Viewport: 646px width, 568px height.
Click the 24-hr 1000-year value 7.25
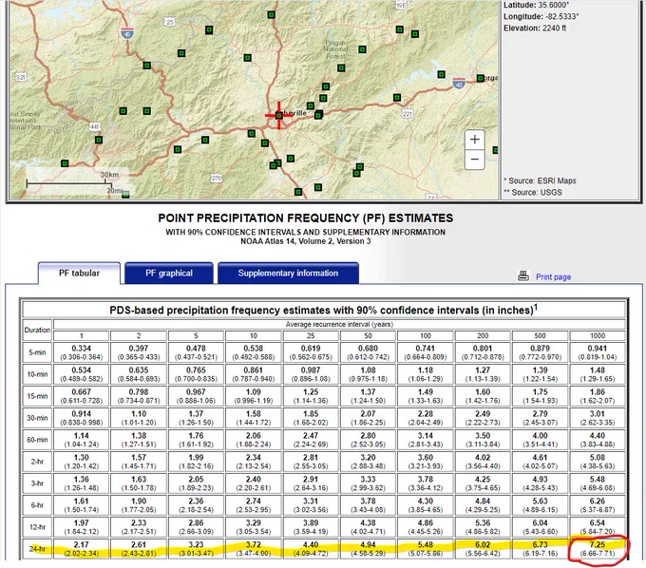(598, 544)
